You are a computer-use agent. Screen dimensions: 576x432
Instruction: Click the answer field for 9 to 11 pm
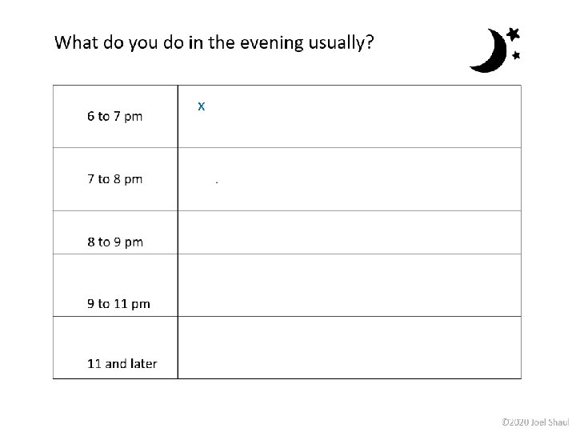(350, 285)
